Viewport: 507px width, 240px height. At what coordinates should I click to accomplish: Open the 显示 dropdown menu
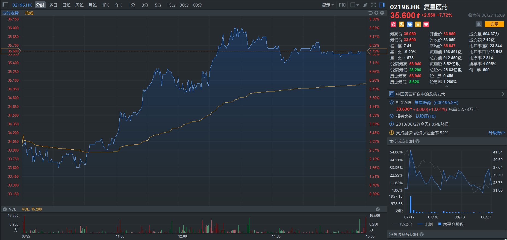pos(328,5)
